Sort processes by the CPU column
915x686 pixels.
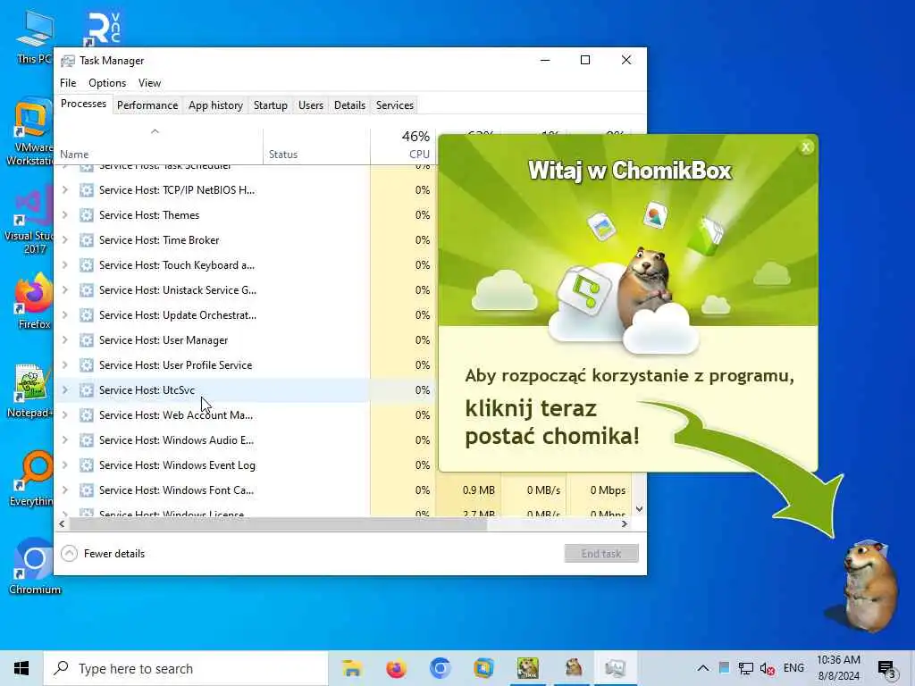point(403,146)
